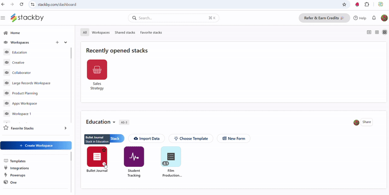Click the browser address bar URL

point(57,4)
